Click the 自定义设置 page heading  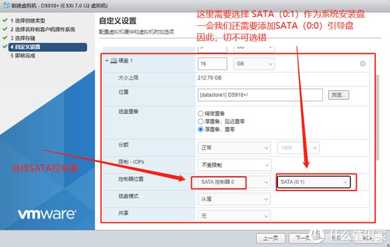tap(118, 21)
